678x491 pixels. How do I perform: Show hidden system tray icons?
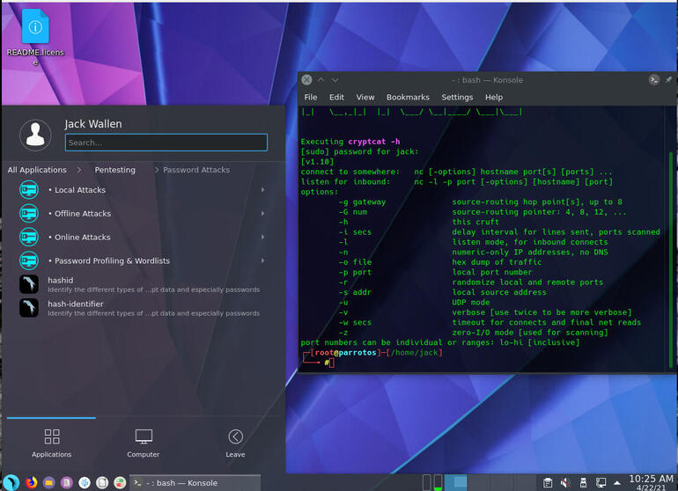(x=618, y=482)
